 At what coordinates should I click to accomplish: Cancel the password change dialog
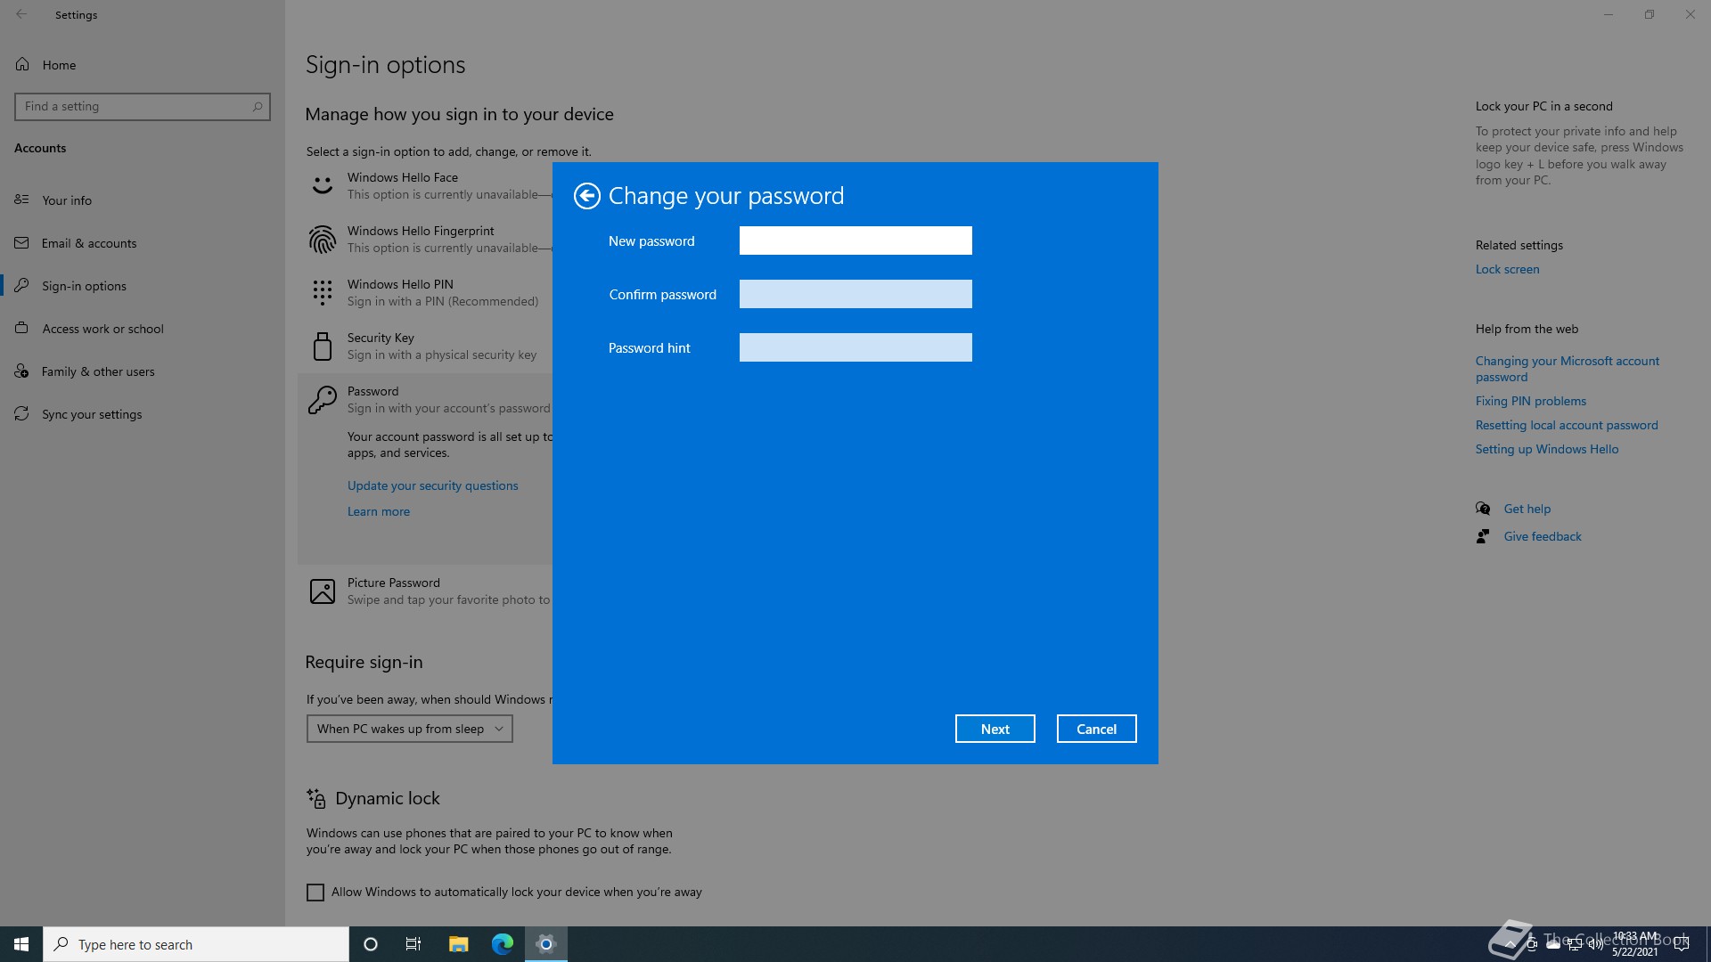point(1096,728)
